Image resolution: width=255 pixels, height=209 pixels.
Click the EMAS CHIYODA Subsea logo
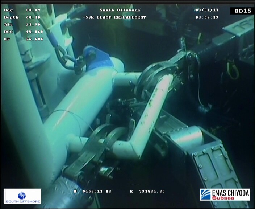click(x=225, y=194)
